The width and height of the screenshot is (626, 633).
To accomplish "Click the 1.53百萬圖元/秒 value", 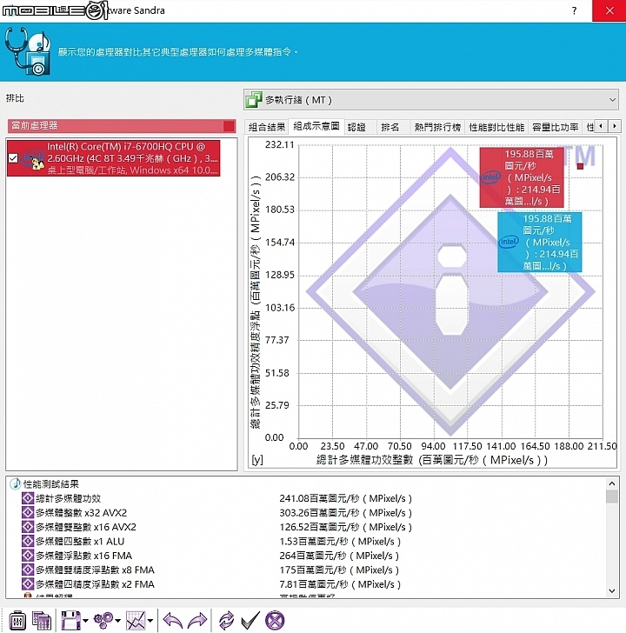I will click(340, 541).
